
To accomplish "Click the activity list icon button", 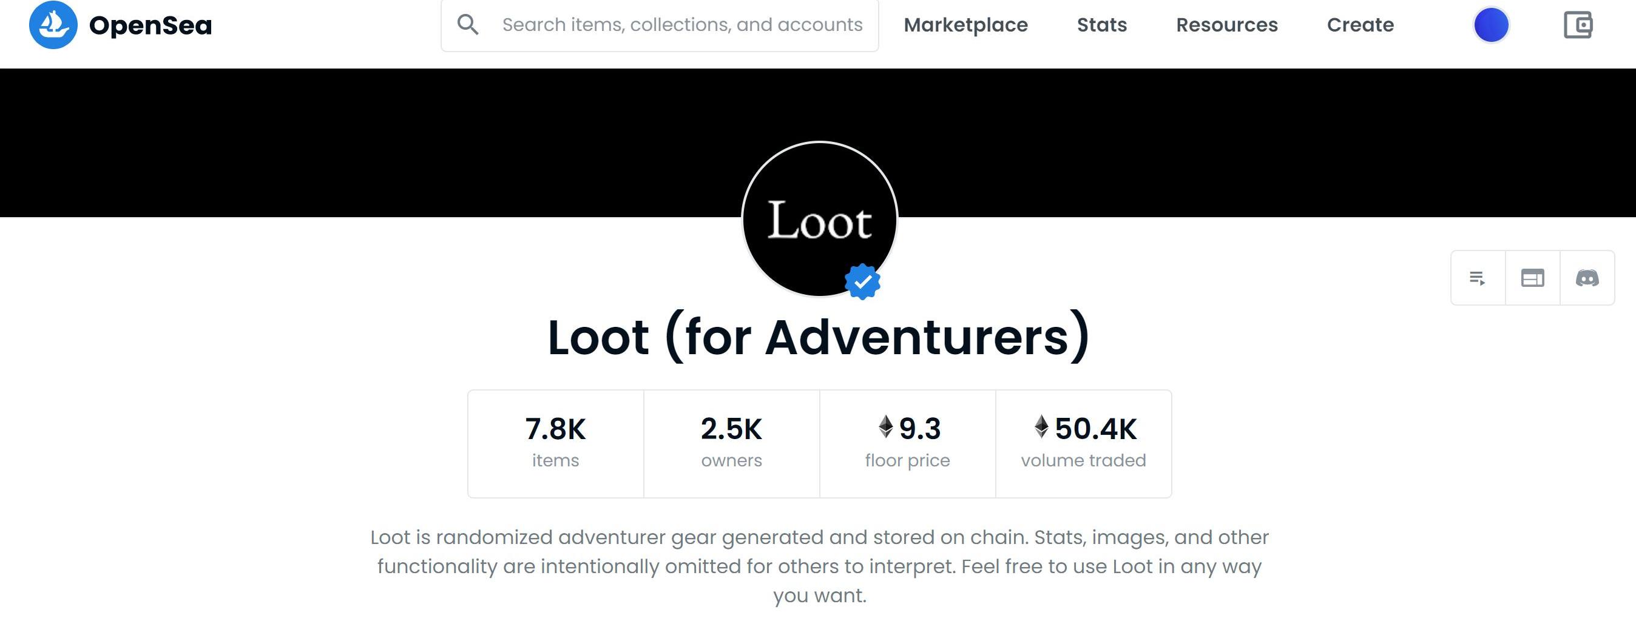I will tap(1477, 278).
